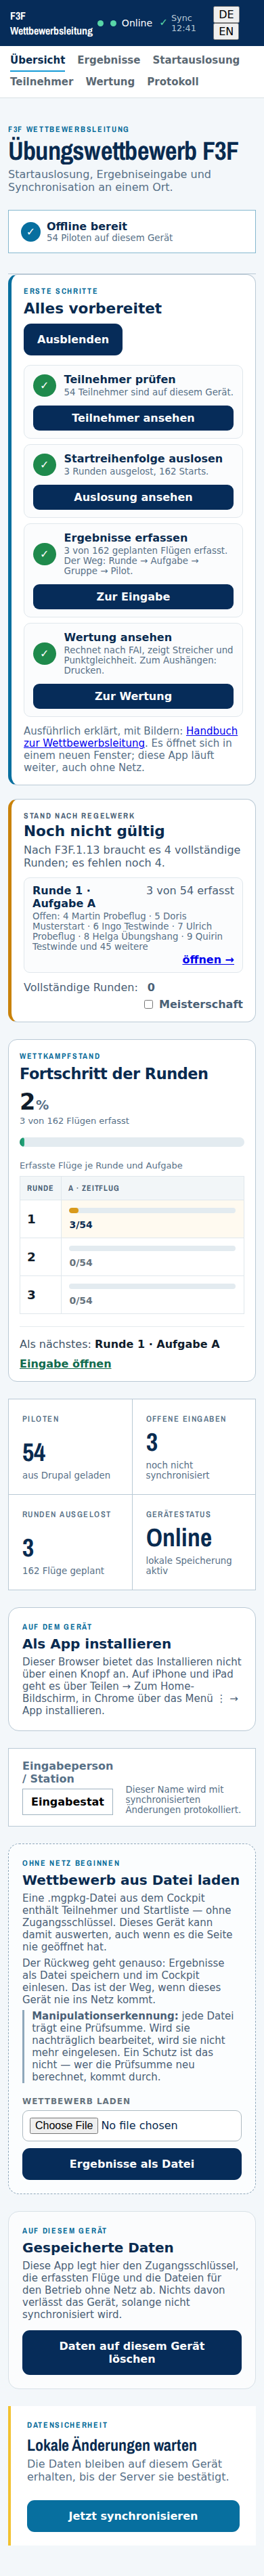Enable the Meisterschaft checkbox

point(148,1004)
